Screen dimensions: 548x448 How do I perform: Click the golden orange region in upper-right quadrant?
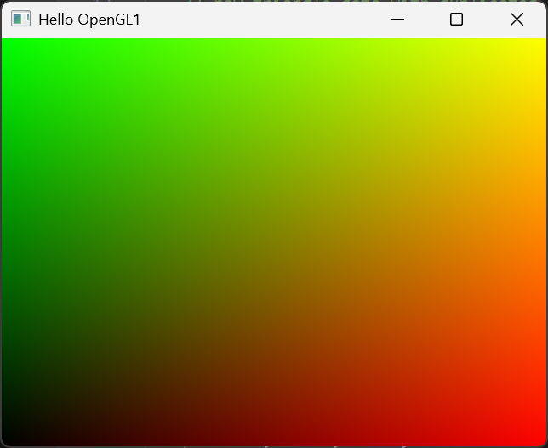[410, 142]
